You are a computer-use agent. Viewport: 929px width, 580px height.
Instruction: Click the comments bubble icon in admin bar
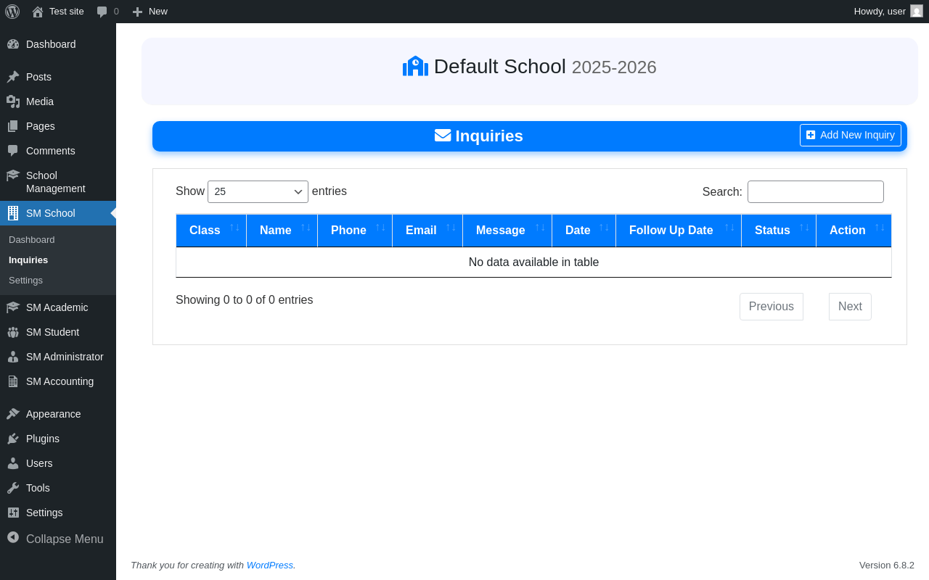(102, 12)
